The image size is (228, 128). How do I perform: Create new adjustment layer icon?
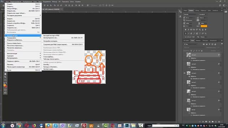(209, 122)
